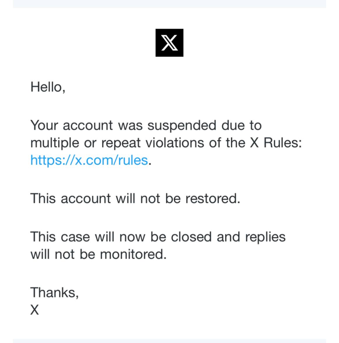
Task: Click the word "repeat" in the message
Action: tap(121, 143)
